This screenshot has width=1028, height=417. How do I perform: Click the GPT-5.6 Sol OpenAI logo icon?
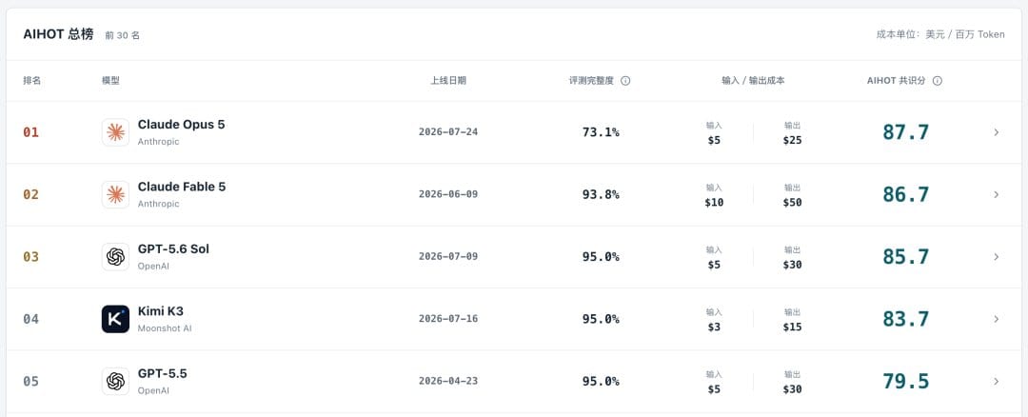pos(115,257)
